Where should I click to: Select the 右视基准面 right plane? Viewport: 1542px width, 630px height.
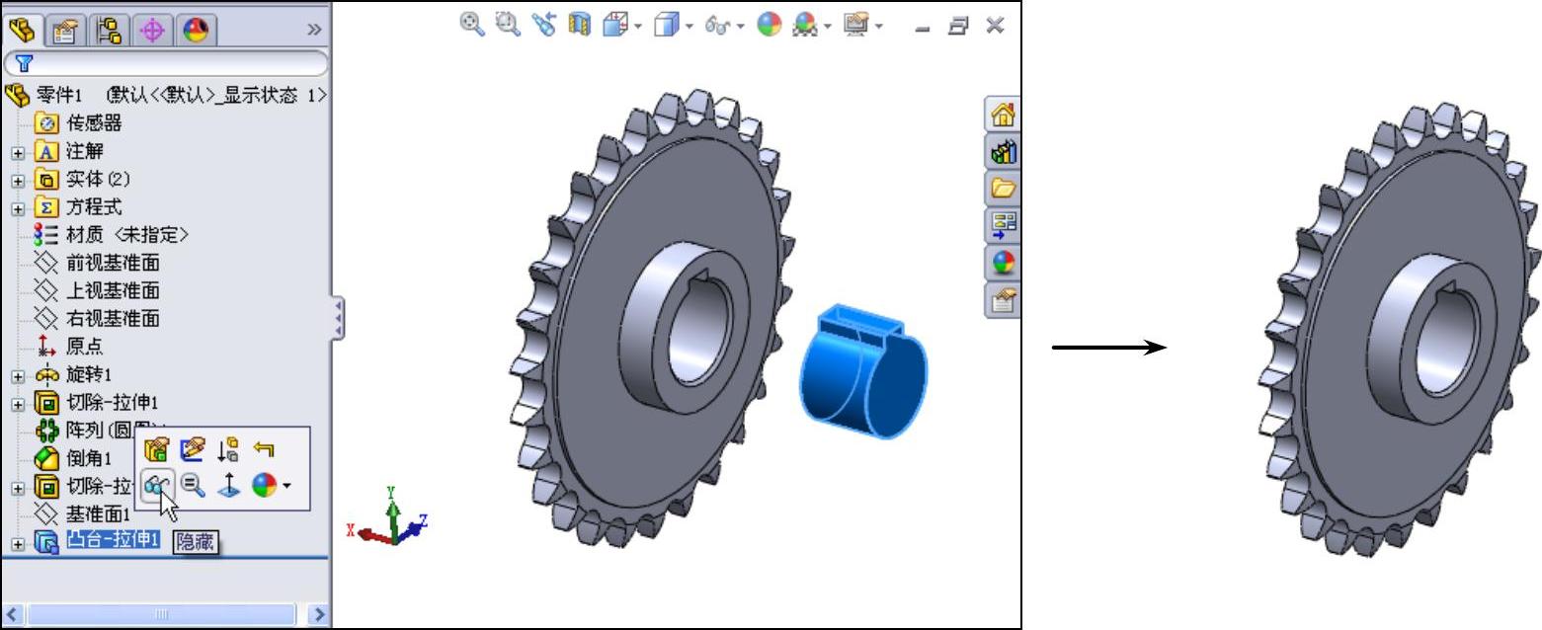[97, 318]
